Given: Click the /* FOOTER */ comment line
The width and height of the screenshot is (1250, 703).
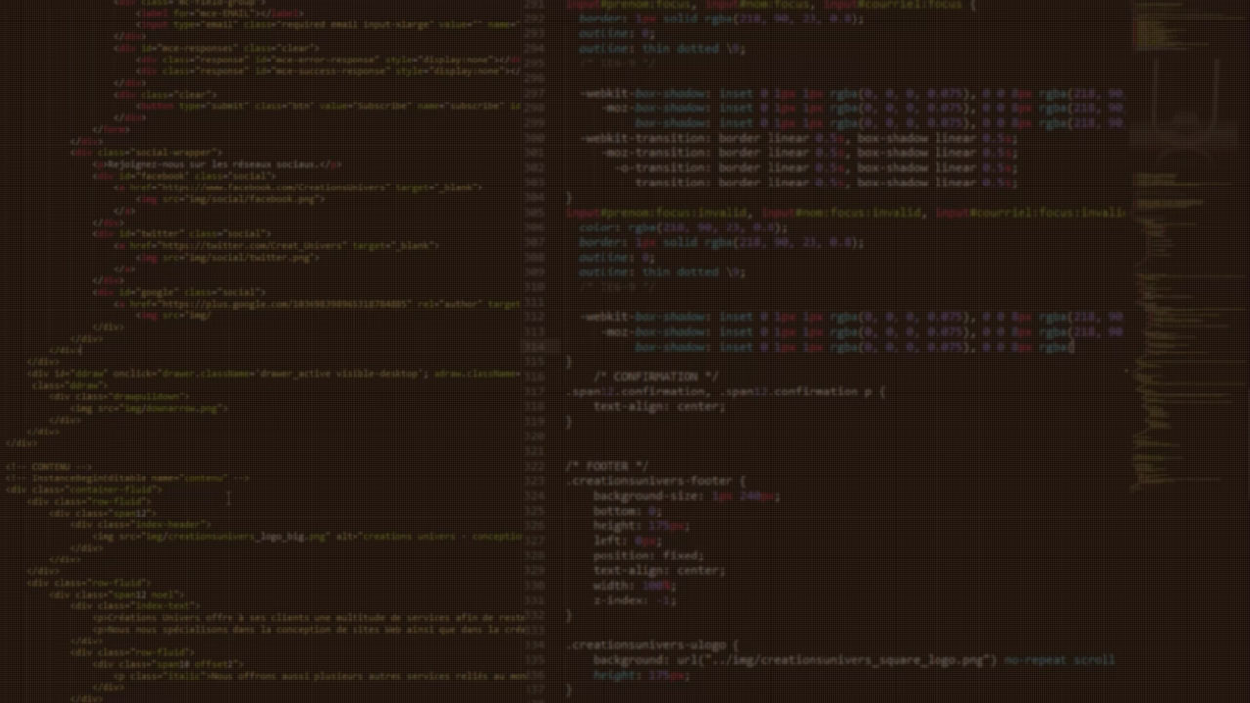Looking at the screenshot, I should 606,467.
